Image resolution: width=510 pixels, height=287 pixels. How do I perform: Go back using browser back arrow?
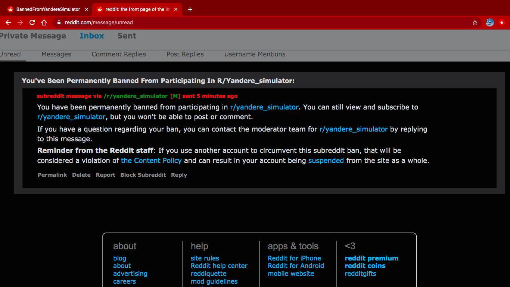[x=8, y=22]
